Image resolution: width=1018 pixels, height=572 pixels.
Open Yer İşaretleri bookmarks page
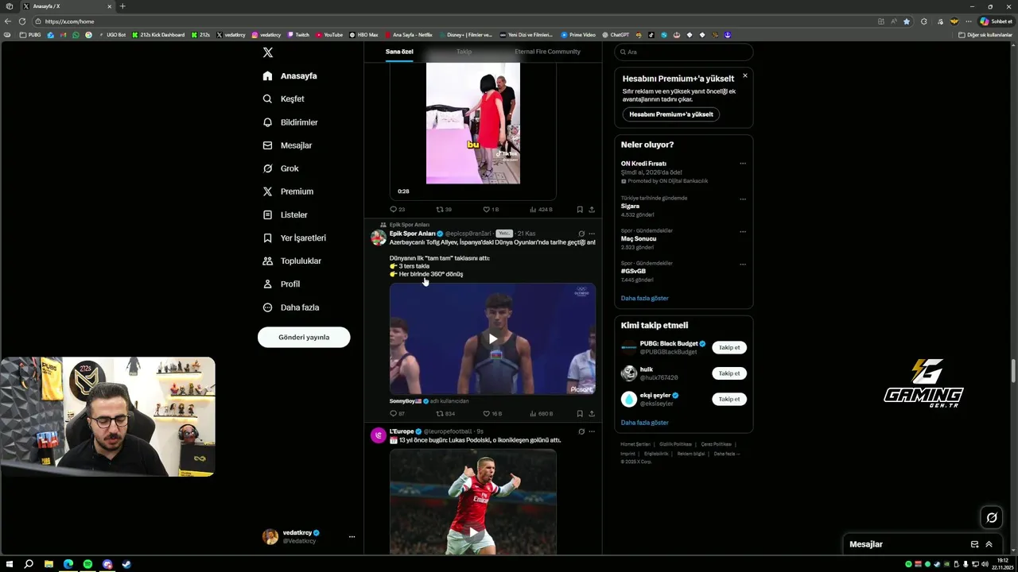[294, 238]
